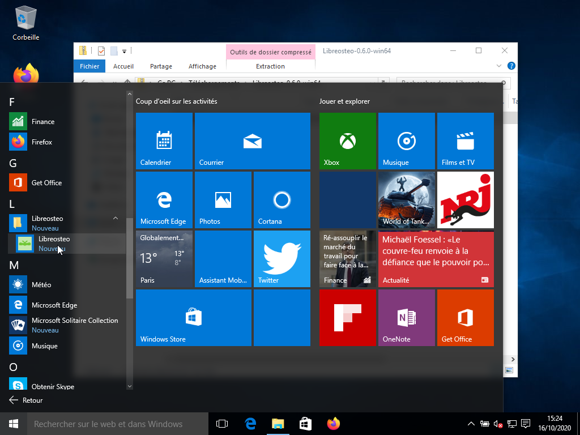Open the Flipboard red tile
The height and width of the screenshot is (435, 580).
(347, 317)
